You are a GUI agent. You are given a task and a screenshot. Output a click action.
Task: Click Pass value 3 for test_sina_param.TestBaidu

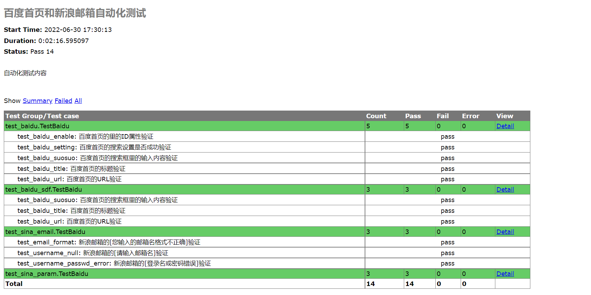click(x=407, y=274)
